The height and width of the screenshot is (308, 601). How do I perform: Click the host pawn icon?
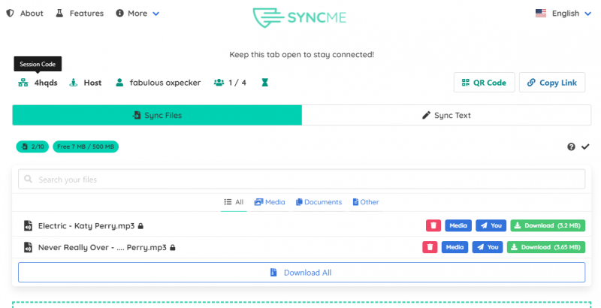click(73, 83)
